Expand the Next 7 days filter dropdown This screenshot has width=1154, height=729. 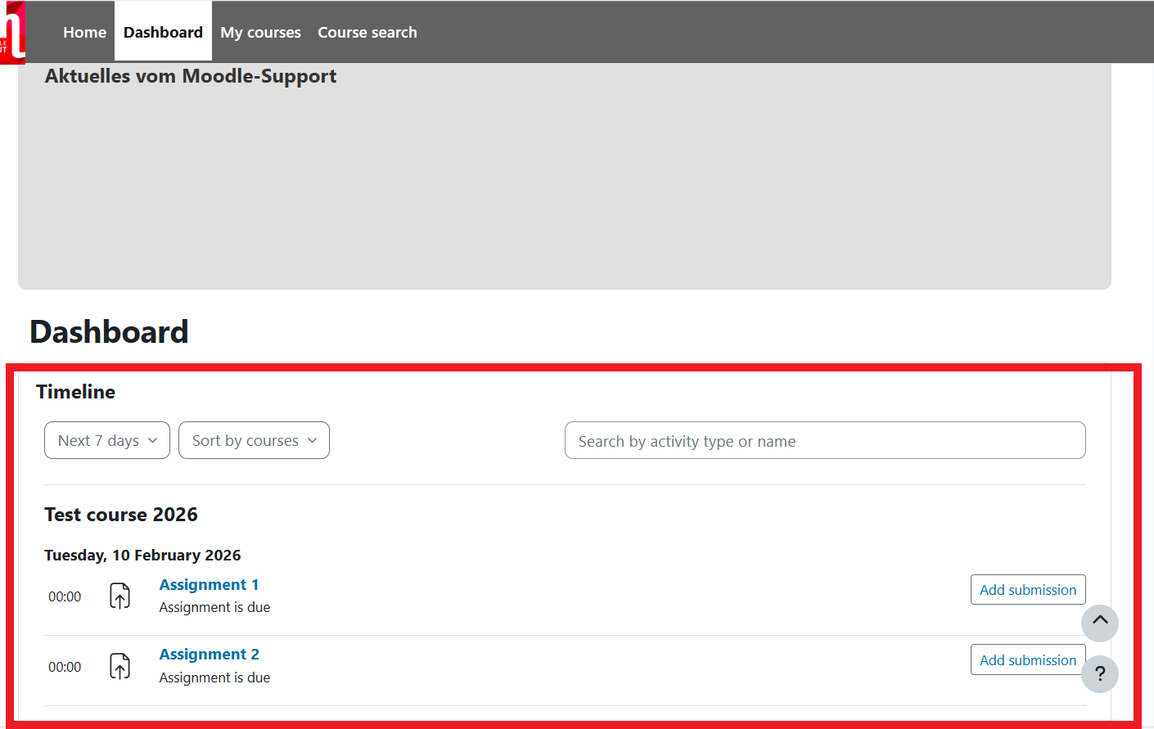pyautogui.click(x=107, y=440)
